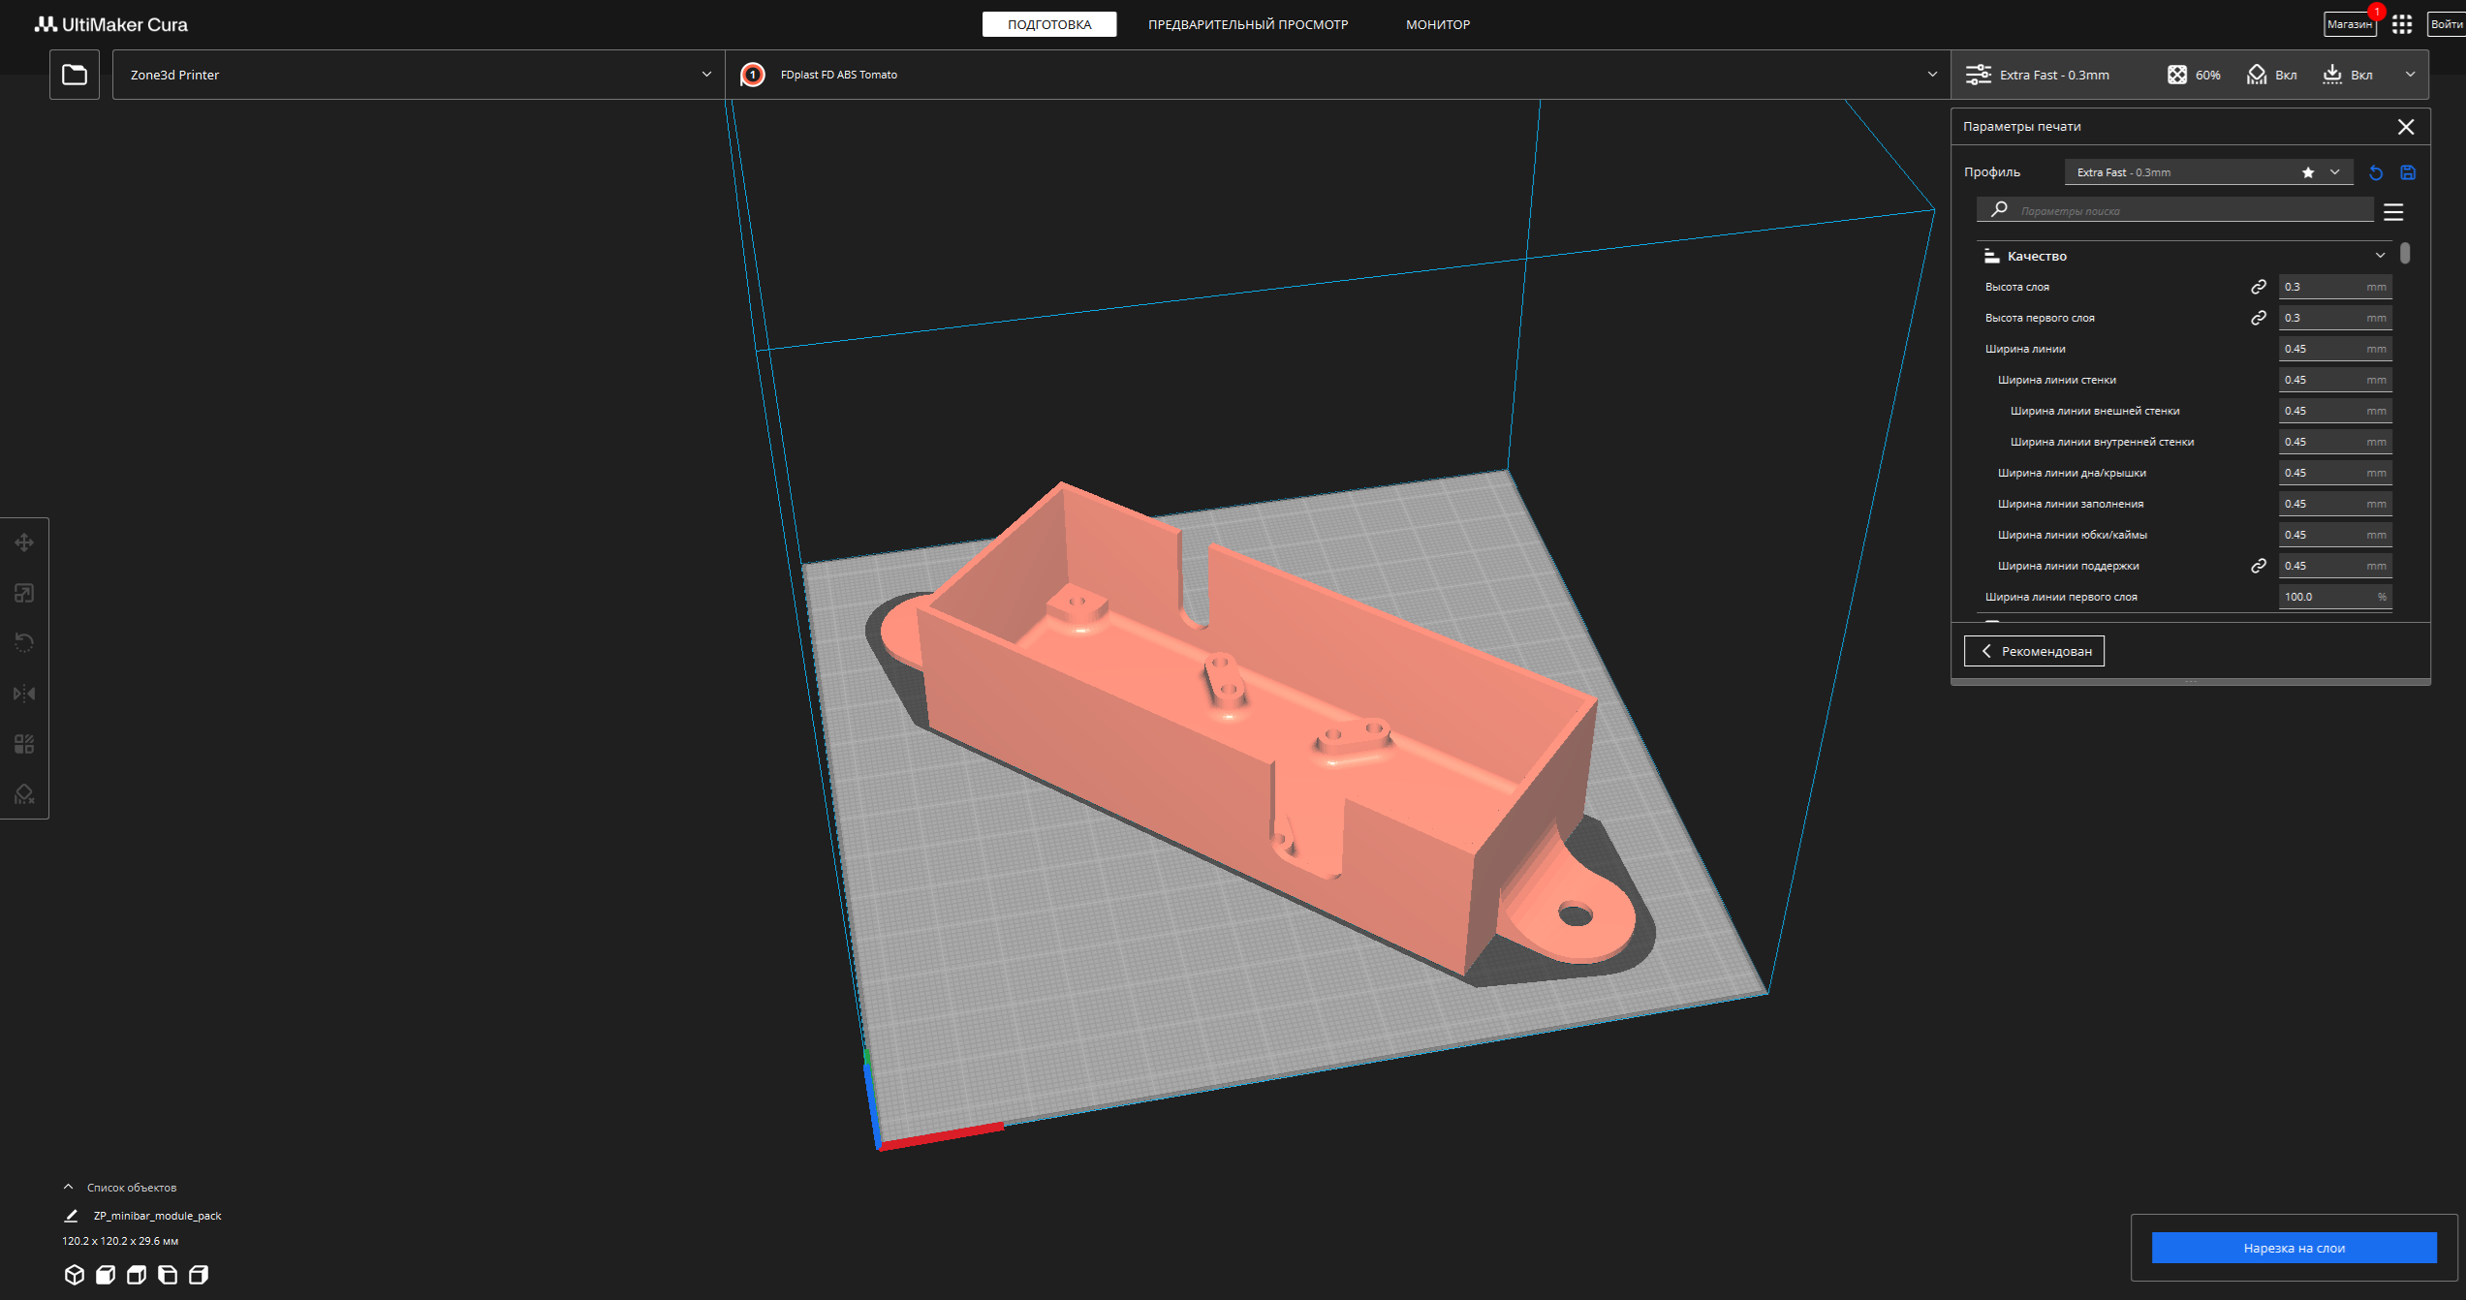Click the extruder 1 material icon
This screenshot has width=2466, height=1300.
(753, 75)
